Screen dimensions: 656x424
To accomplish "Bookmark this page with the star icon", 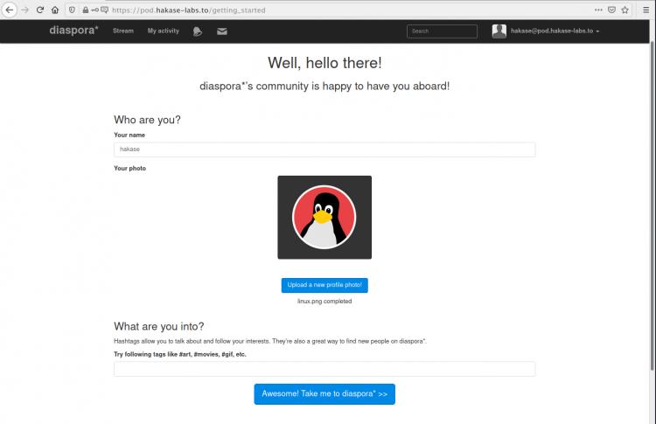I will point(625,10).
